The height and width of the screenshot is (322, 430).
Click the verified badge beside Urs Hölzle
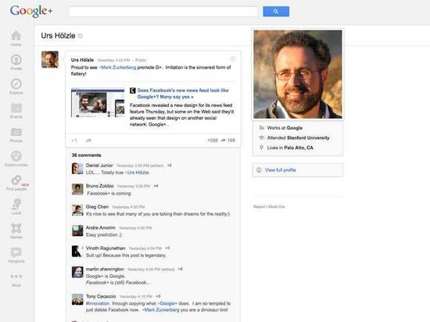coord(80,36)
